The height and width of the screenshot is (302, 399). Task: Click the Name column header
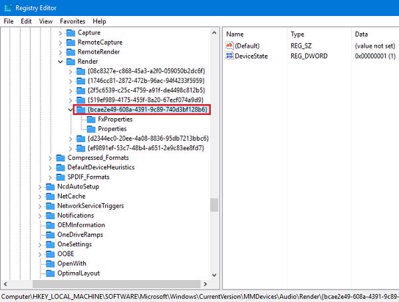coord(235,34)
